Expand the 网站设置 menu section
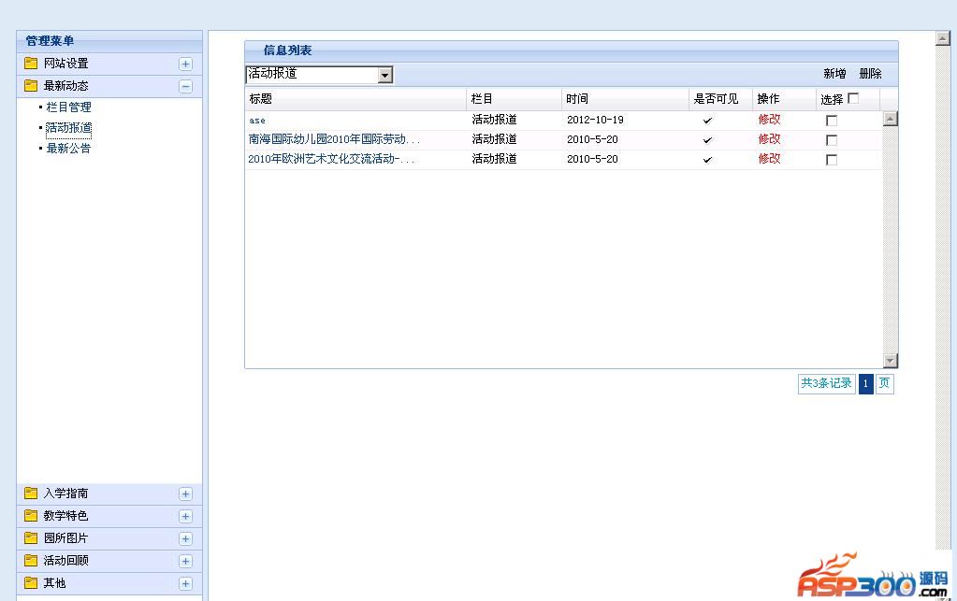 pyautogui.click(x=185, y=64)
